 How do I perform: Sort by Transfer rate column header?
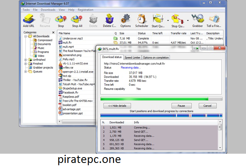[179, 33]
